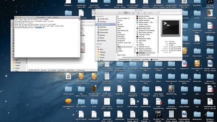Select Activity Monitor in the Utilities list
Image resolution: width=217 pixels, height=122 pixels.
(144, 16)
